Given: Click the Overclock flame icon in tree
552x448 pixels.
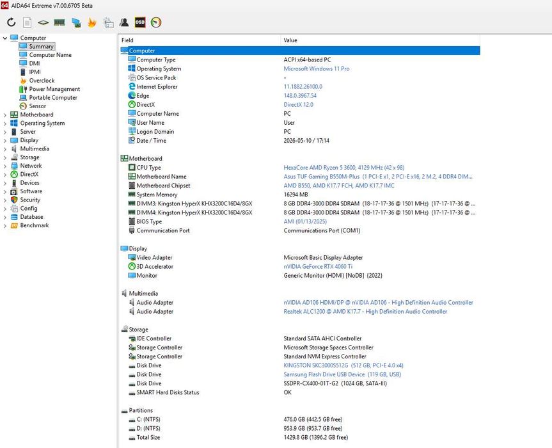Looking at the screenshot, I should [23, 80].
